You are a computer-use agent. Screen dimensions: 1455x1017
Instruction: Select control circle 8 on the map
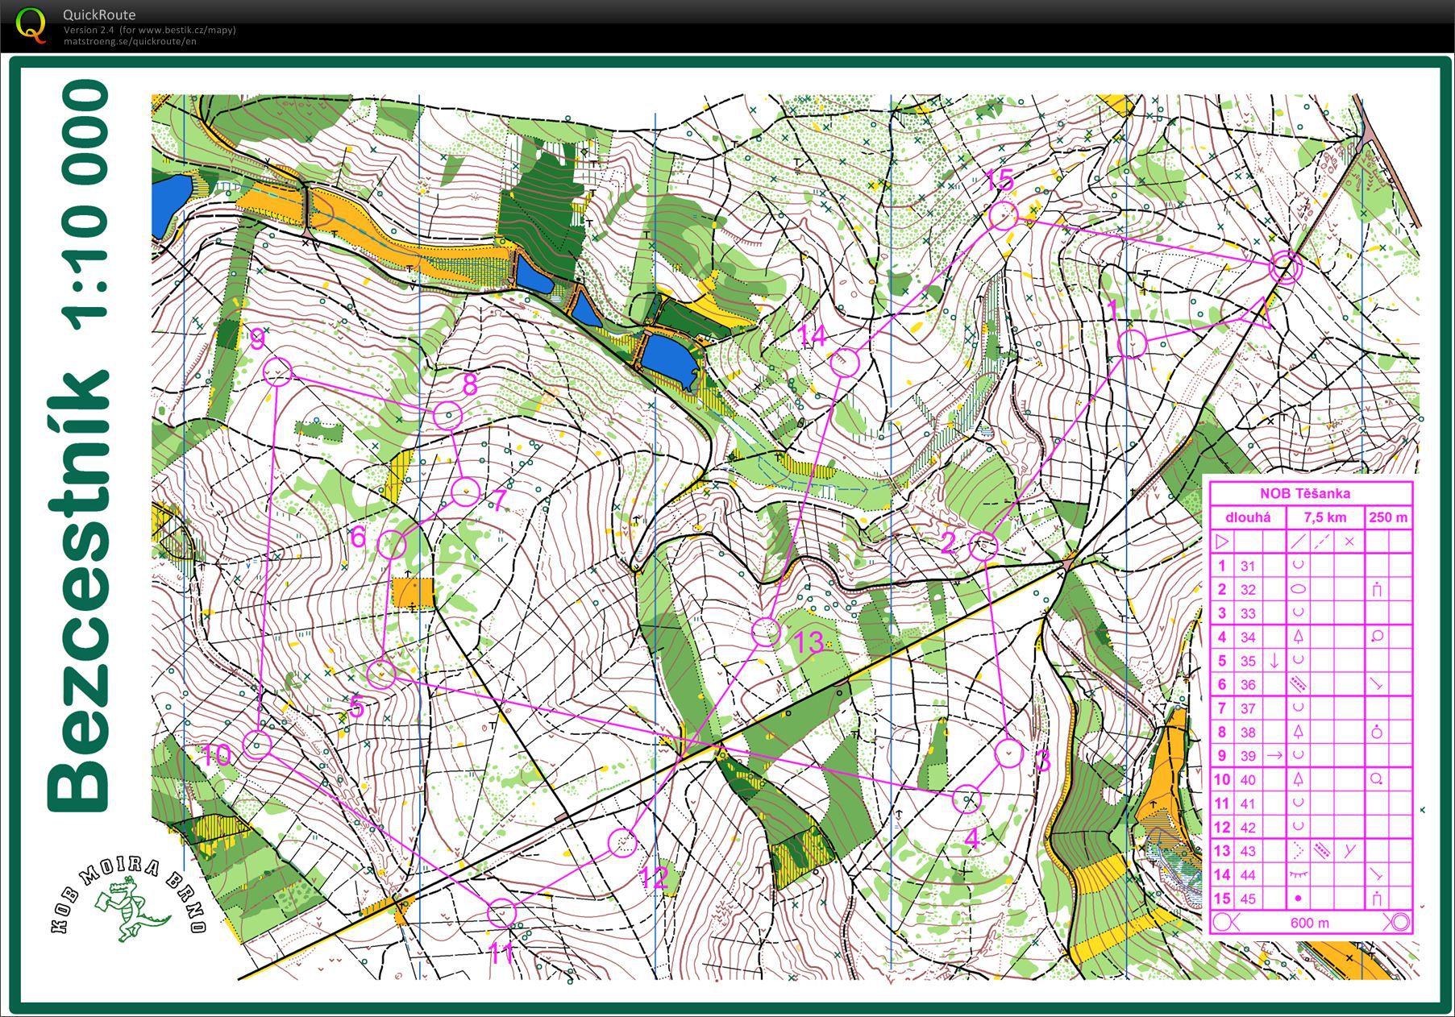point(447,416)
